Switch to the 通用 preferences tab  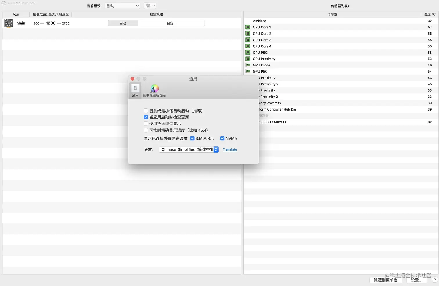click(135, 90)
